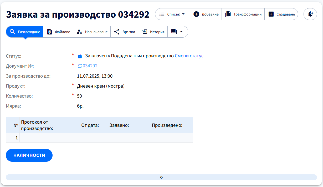Click the Връзки share icon
The width and height of the screenshot is (323, 187).
tap(117, 32)
